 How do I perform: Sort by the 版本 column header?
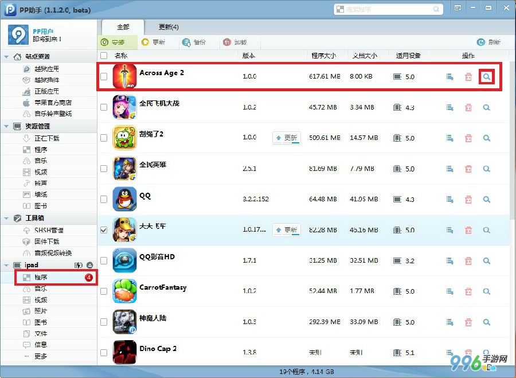[x=248, y=56]
